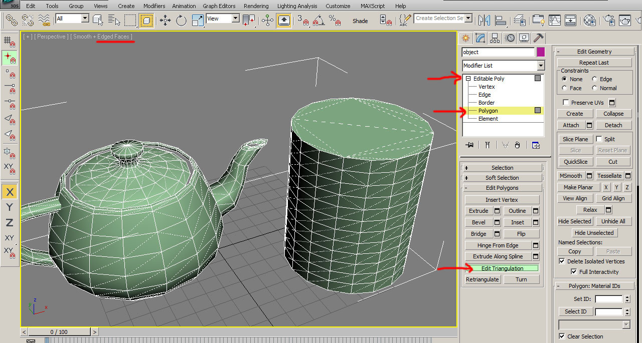
Task: Collapse the Editable Poly tree node
Action: tap(468, 79)
